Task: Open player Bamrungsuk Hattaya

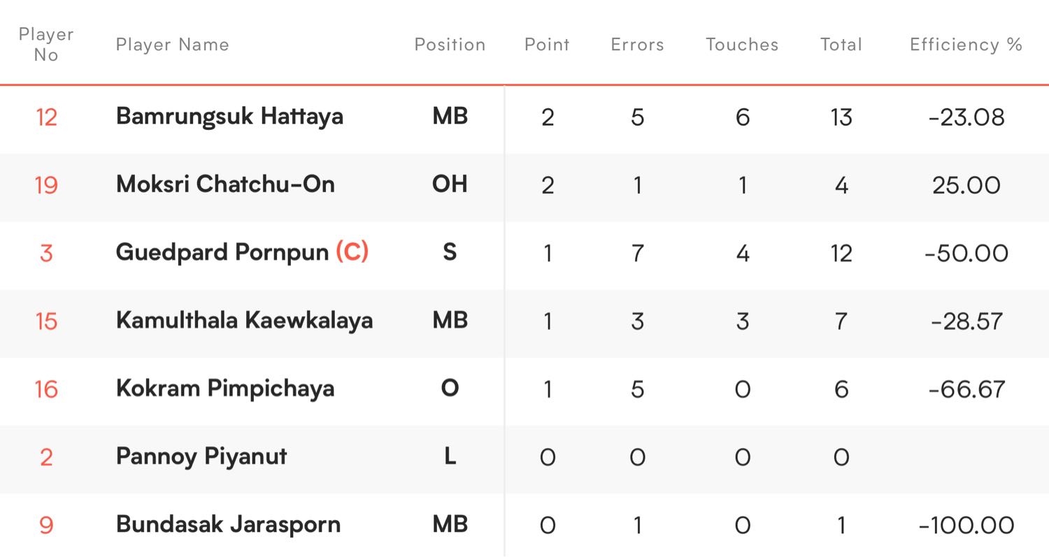Action: tap(229, 116)
